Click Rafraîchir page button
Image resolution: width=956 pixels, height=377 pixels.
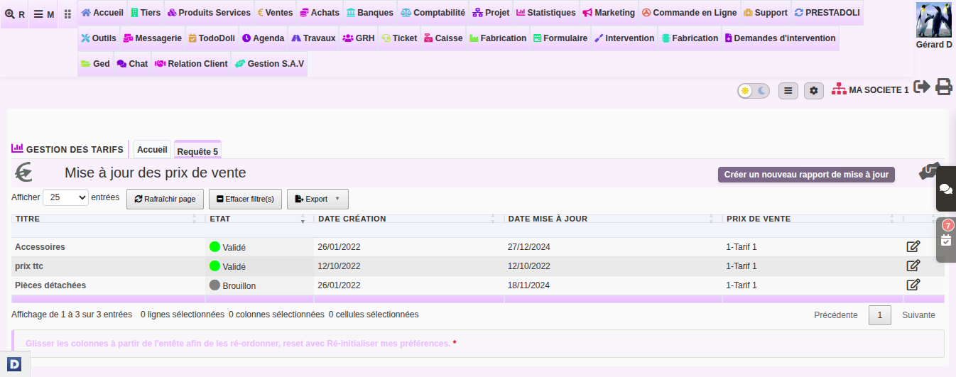(165, 199)
